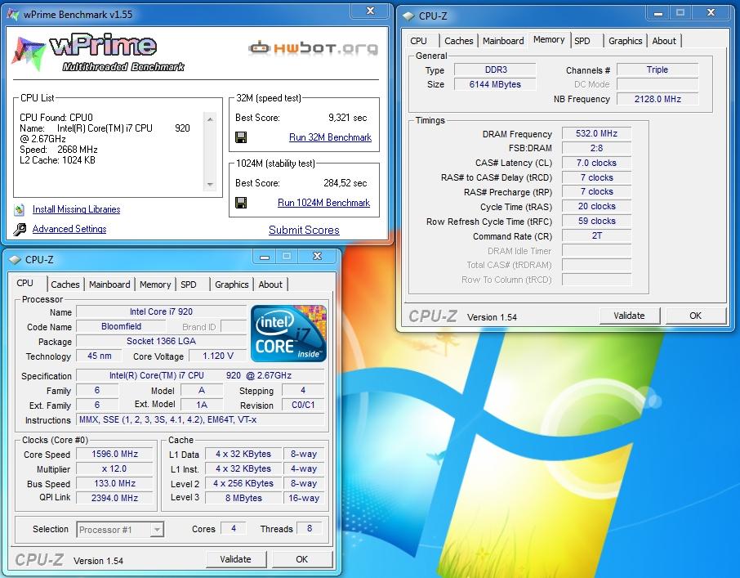The image size is (740, 578).
Task: Select Memory tab in Memory window
Action: (549, 40)
